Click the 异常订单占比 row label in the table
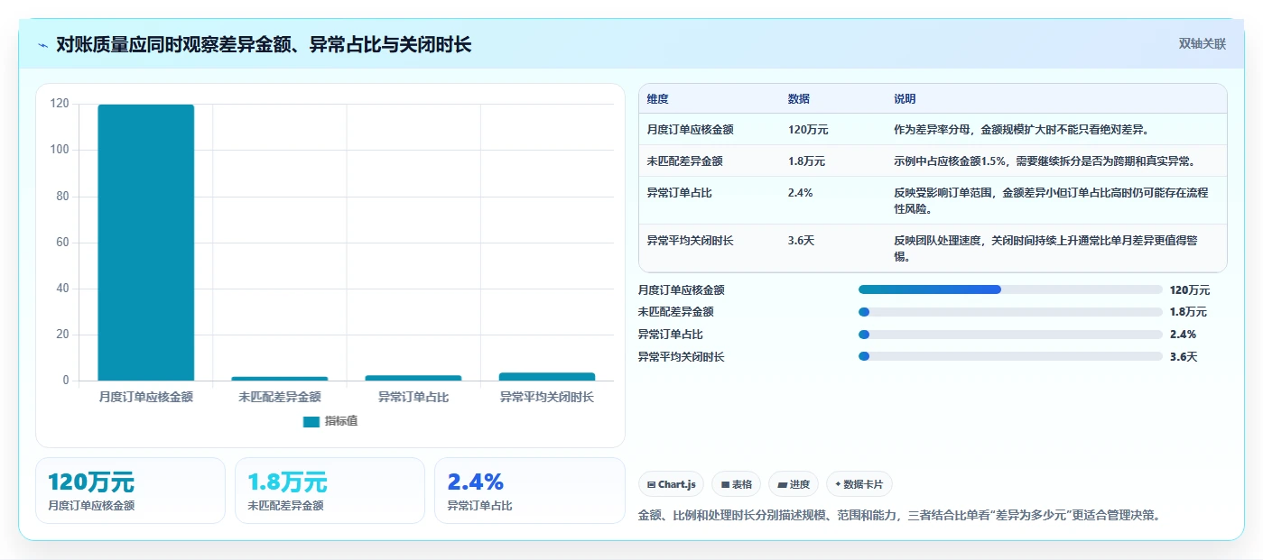The width and height of the screenshot is (1263, 560). pyautogui.click(x=679, y=193)
